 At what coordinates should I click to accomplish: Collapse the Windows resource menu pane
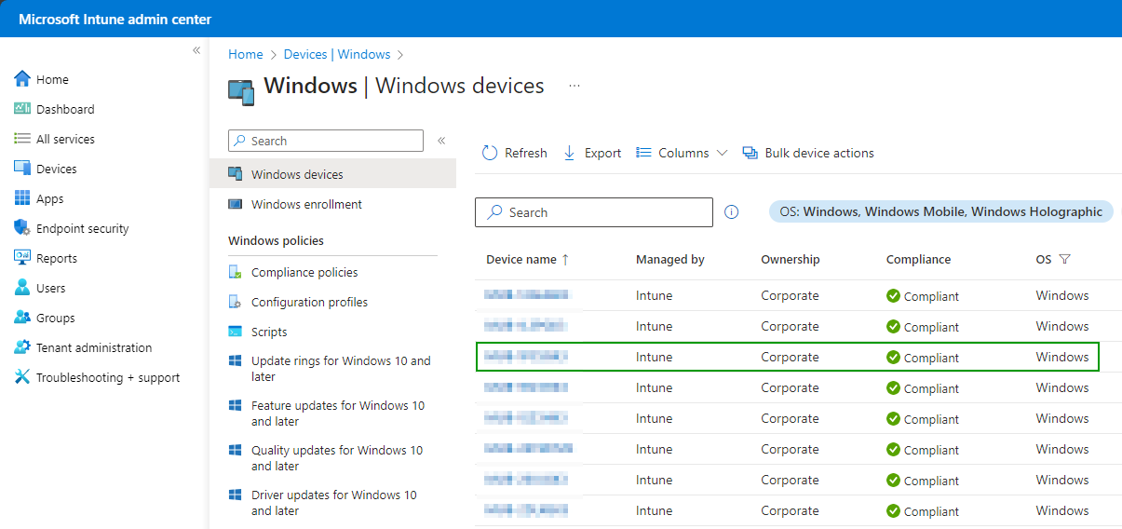(441, 141)
